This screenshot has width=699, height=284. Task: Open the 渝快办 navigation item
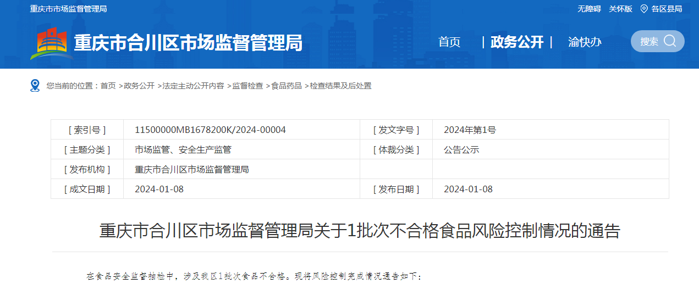pos(585,42)
